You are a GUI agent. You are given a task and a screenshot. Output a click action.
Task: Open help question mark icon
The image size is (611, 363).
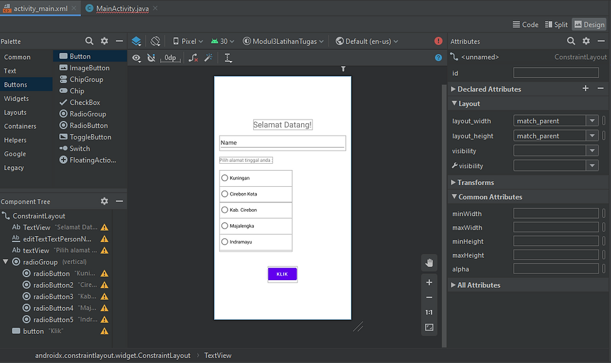coord(438,57)
